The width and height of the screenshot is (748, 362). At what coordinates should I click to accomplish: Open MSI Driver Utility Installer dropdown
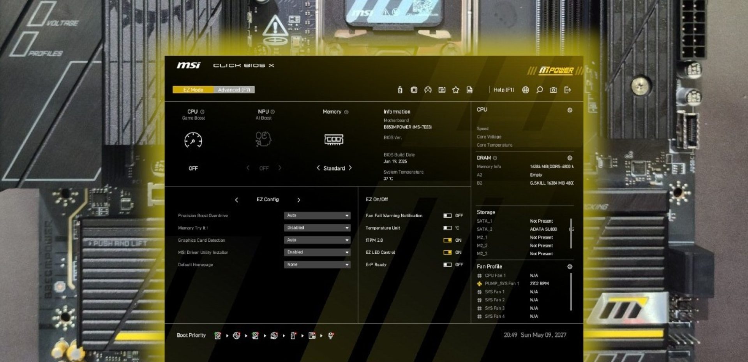point(317,252)
